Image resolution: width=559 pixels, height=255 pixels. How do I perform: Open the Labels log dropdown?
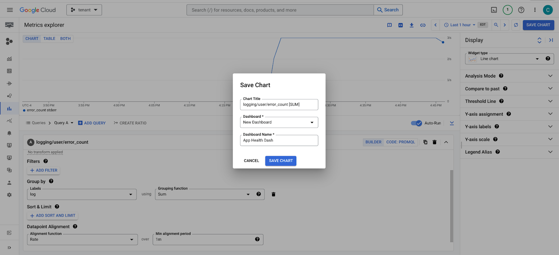82,194
